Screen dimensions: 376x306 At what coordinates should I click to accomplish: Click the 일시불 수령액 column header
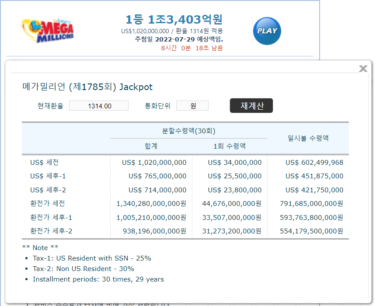pyautogui.click(x=308, y=138)
